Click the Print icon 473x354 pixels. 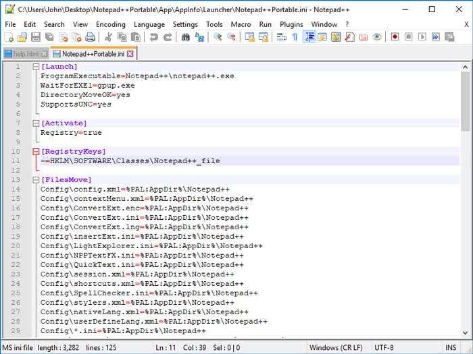tap(90, 37)
